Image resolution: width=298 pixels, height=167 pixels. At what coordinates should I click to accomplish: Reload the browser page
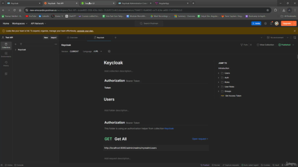(x=14, y=10)
